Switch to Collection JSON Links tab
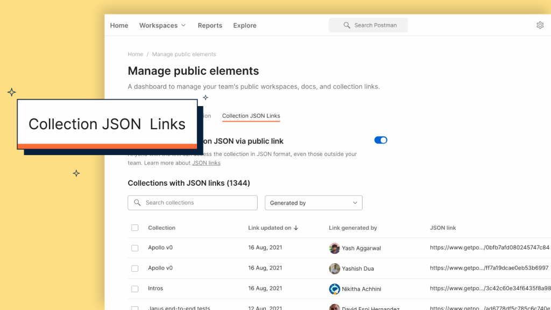 pos(251,116)
